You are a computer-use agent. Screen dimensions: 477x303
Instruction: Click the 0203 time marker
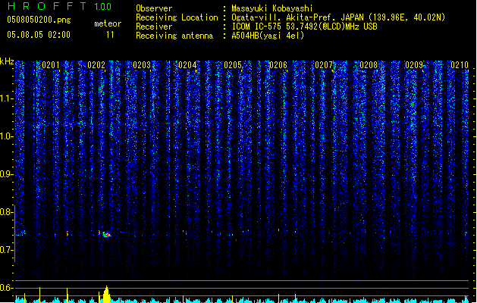(142, 65)
